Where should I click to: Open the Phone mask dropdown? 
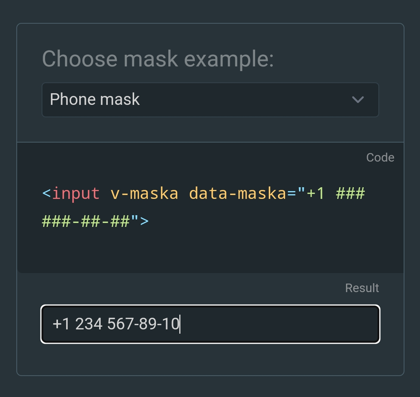(x=210, y=100)
